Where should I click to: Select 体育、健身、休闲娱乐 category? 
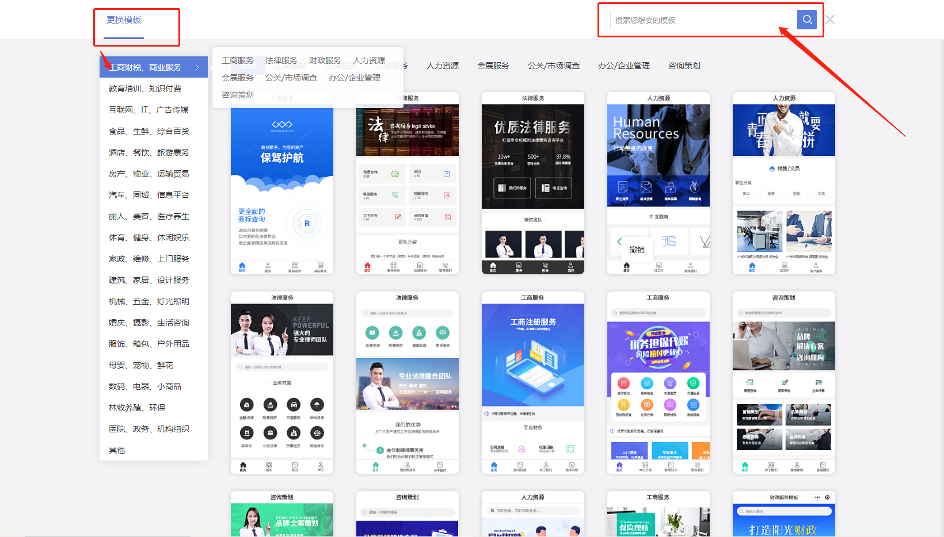click(x=149, y=237)
